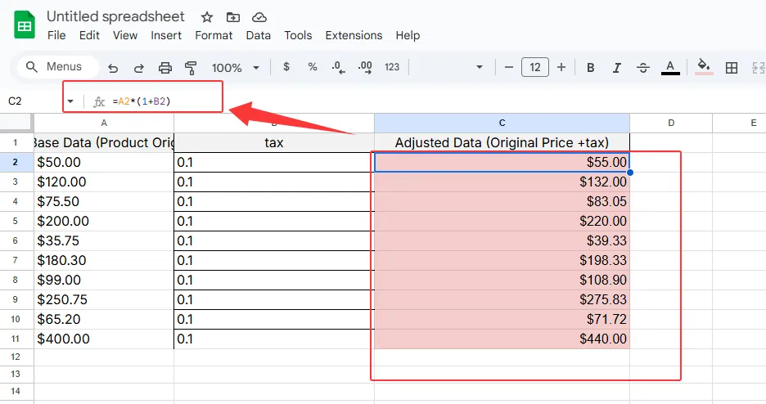Image resolution: width=766 pixels, height=404 pixels.
Task: Open the cloud document status icon
Action: tap(259, 17)
